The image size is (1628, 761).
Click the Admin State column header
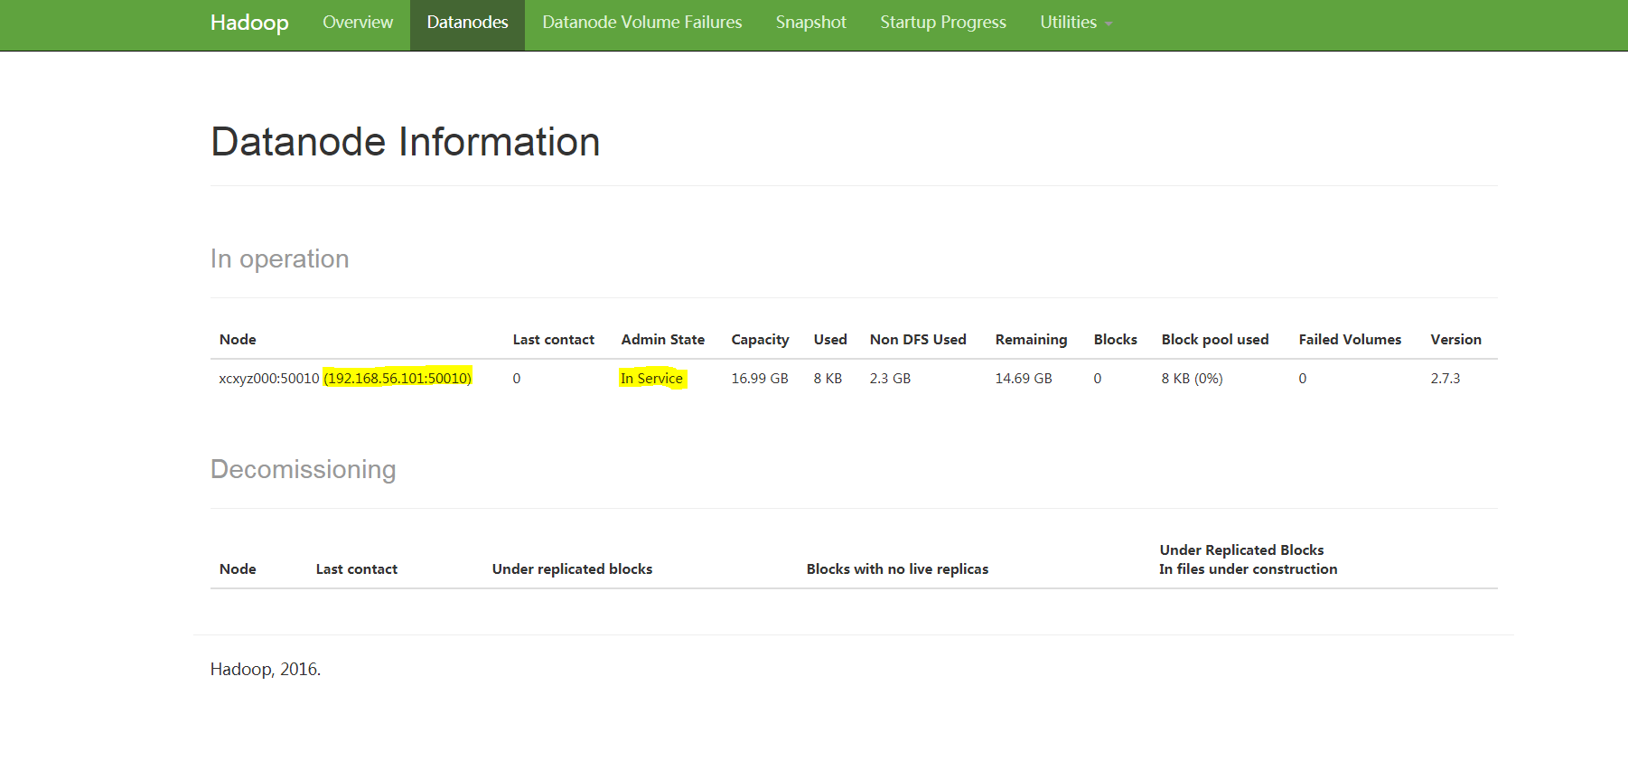(x=663, y=340)
